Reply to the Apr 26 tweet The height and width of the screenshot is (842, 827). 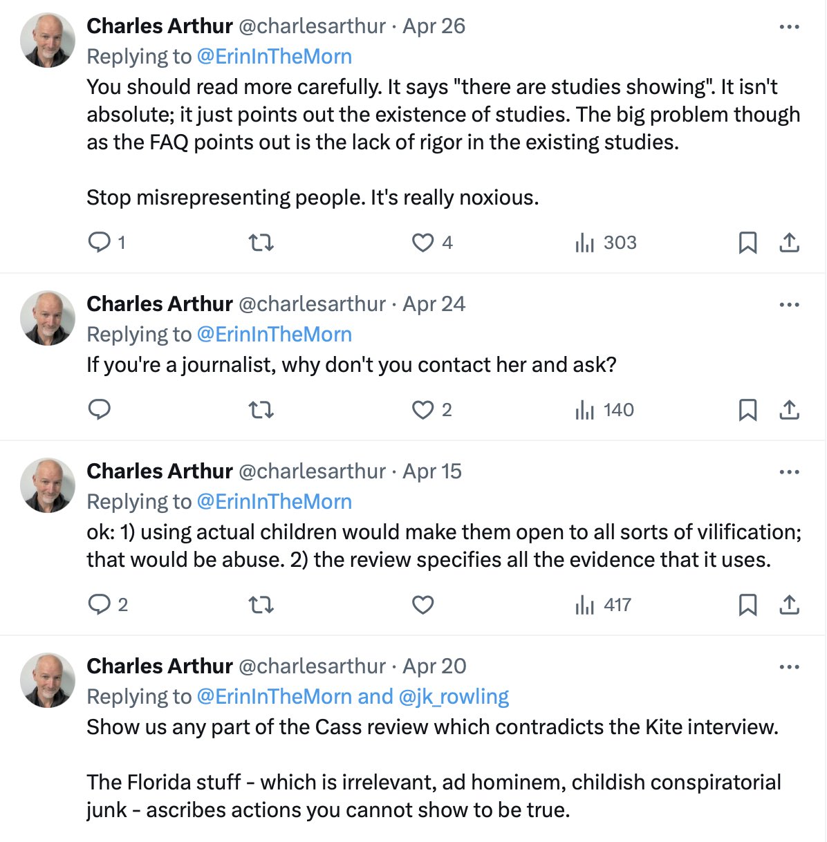[100, 243]
